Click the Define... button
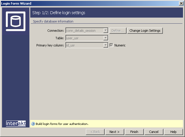 coord(118,31)
